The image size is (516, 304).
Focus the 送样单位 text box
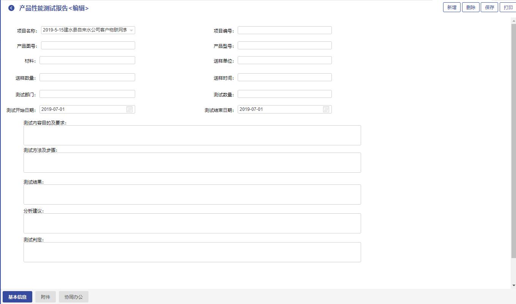(x=284, y=60)
